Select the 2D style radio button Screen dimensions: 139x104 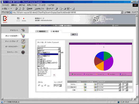click(x=45, y=86)
